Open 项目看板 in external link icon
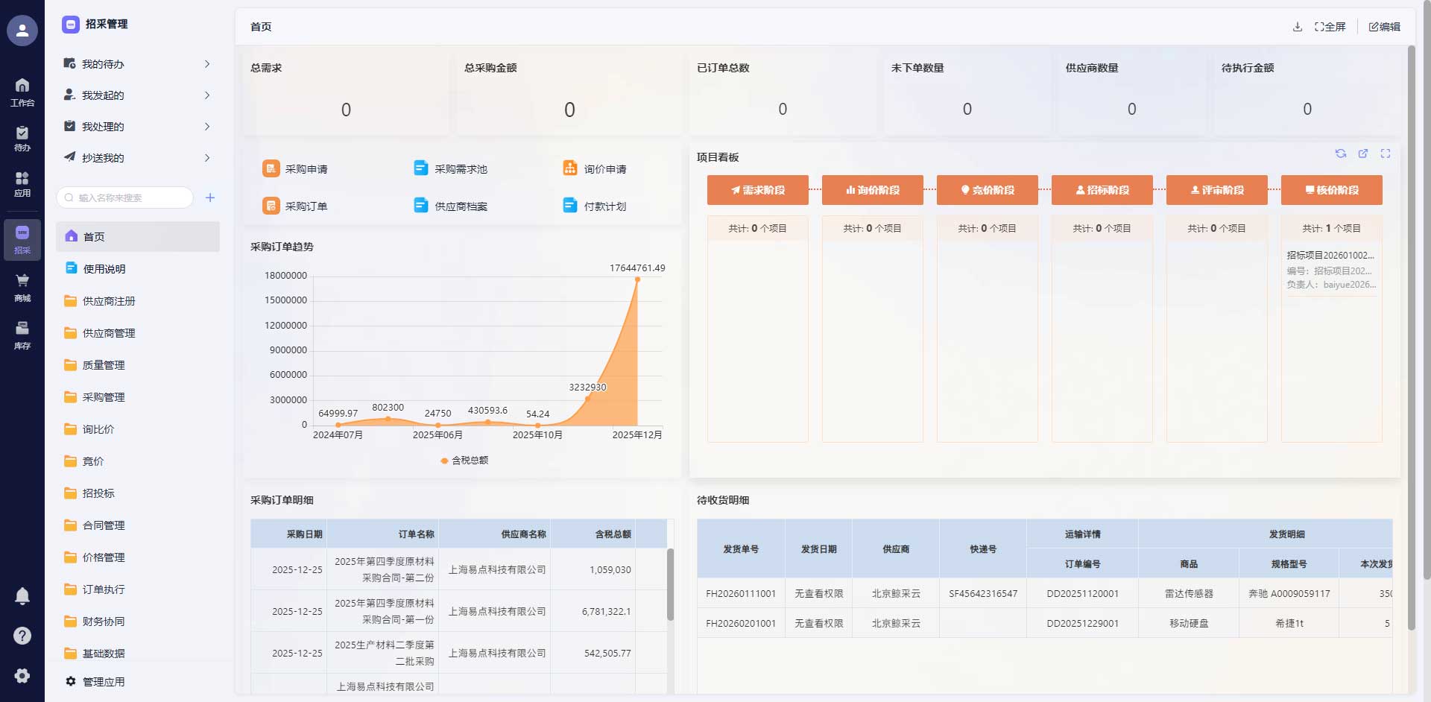This screenshot has width=1431, height=702. [1363, 154]
